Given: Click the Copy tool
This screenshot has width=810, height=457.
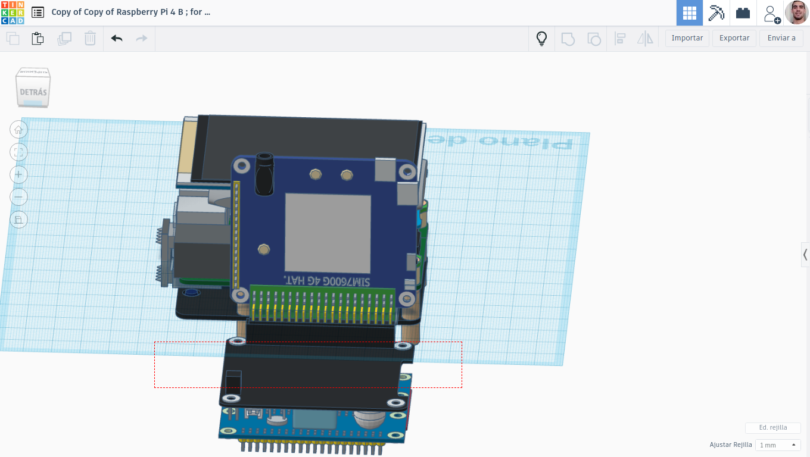Looking at the screenshot, I should (x=13, y=39).
